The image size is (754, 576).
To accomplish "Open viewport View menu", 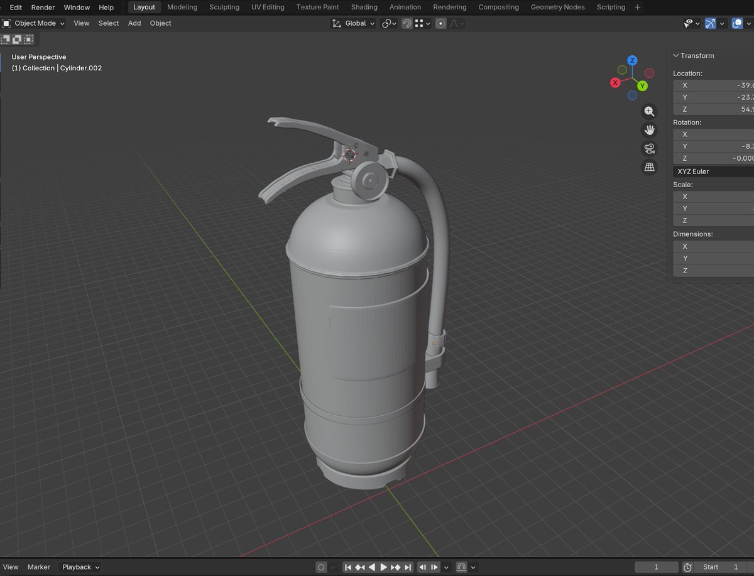I will [x=82, y=23].
